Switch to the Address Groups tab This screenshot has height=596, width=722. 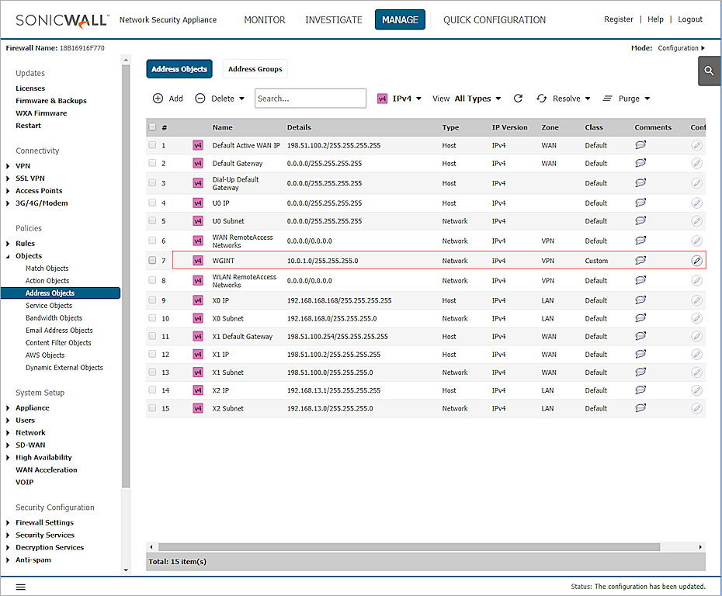click(x=255, y=69)
